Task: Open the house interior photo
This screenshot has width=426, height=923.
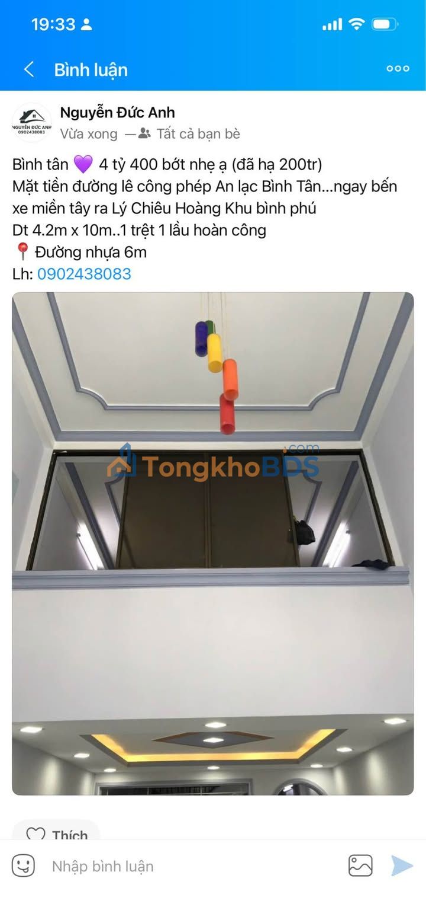Action: click(x=213, y=544)
